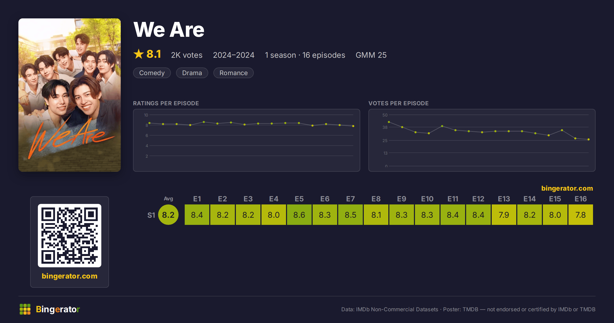The image size is (614, 323).
Task: Click the E7 rating cell 8.5
Action: pyautogui.click(x=350, y=215)
